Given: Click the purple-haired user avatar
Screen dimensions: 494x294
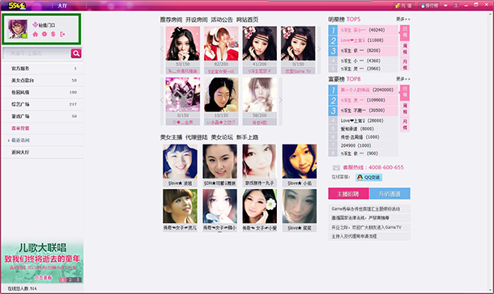Looking at the screenshot, I should 18,29.
